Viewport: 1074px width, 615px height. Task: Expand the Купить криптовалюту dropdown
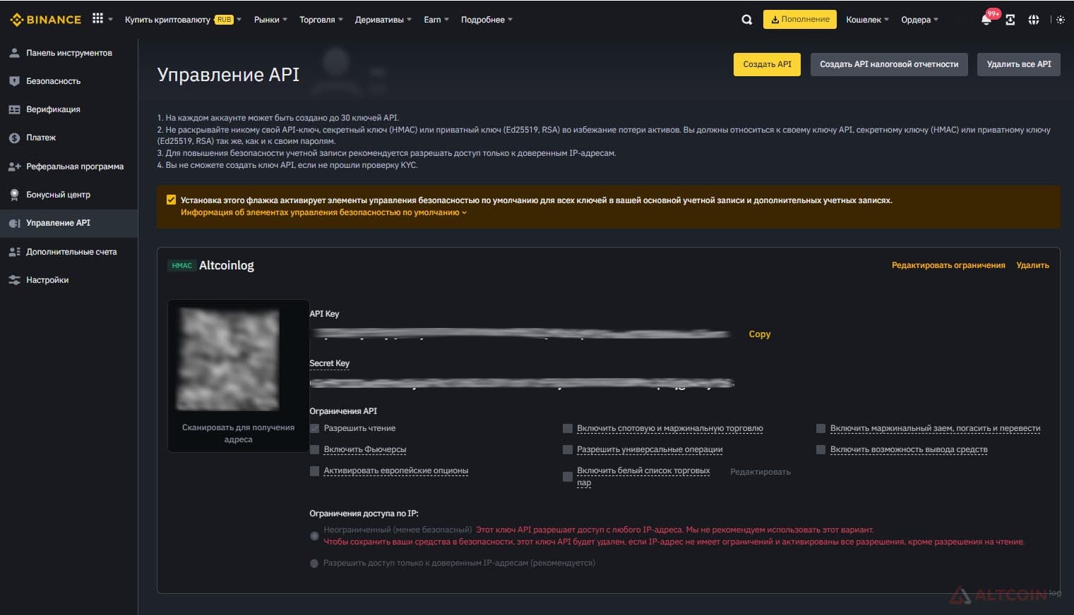pos(183,20)
